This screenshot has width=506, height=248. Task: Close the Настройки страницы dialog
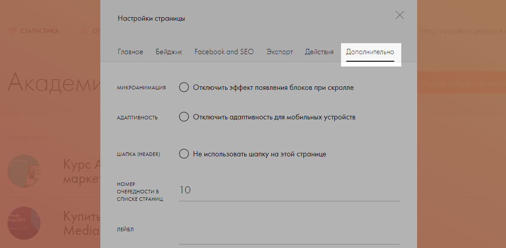point(400,15)
